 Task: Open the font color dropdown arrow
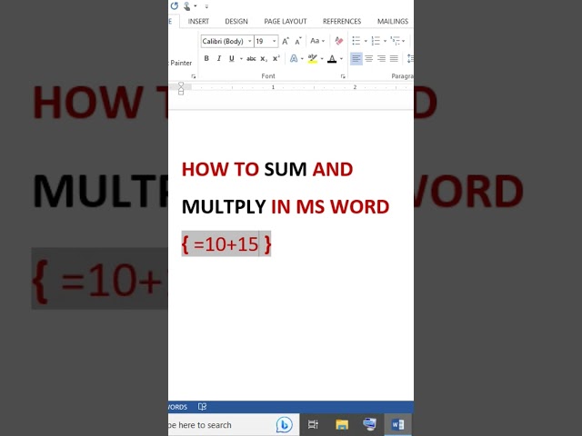coord(341,58)
